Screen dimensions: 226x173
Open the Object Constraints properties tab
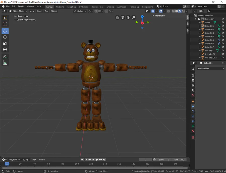(193, 121)
